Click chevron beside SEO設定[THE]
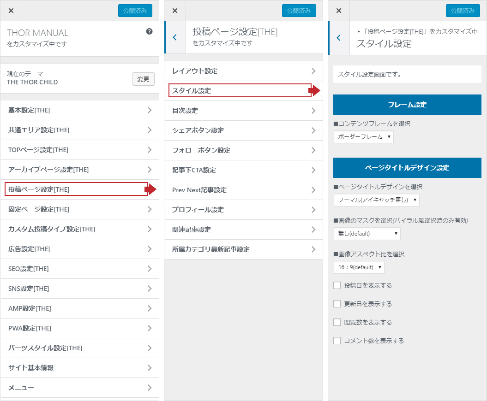This screenshot has height=401, width=487. pos(149,269)
